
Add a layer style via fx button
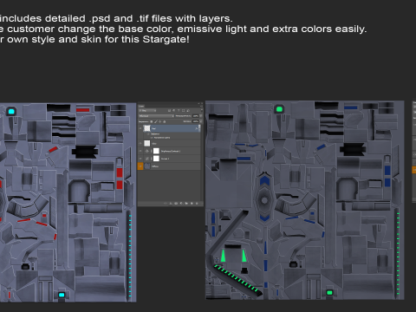tap(171, 204)
